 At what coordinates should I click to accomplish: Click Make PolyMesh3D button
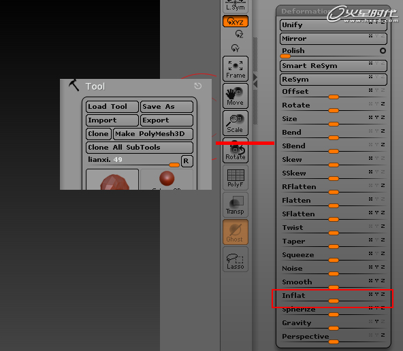(x=153, y=134)
